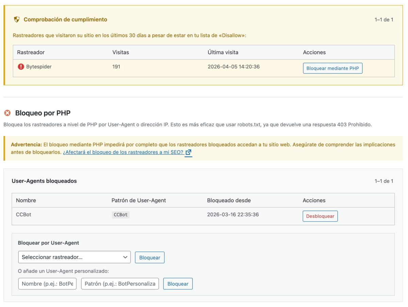Click the red alert icon next to Bytespider
The width and height of the screenshot is (408, 307).
(21, 67)
